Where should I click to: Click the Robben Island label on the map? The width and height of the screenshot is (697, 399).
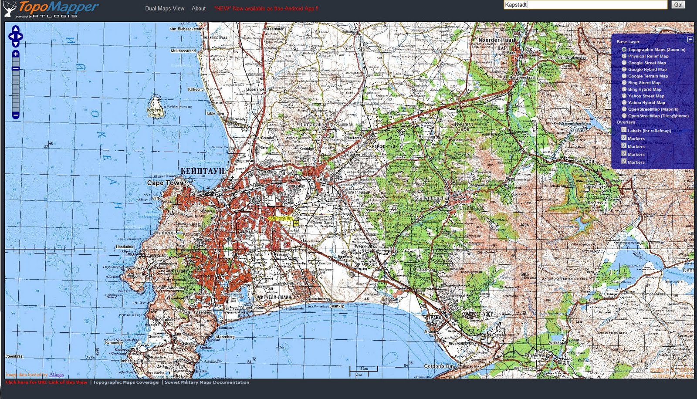(x=154, y=112)
